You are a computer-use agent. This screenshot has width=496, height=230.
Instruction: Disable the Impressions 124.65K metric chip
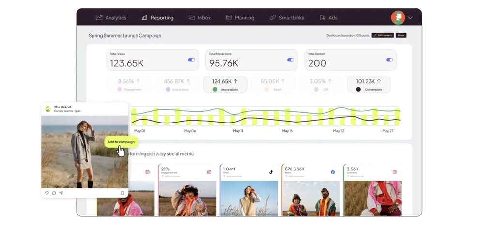click(225, 85)
